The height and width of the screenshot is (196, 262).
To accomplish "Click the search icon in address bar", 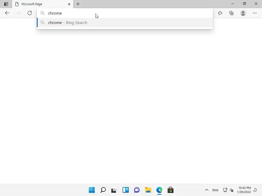I will click(42, 13).
